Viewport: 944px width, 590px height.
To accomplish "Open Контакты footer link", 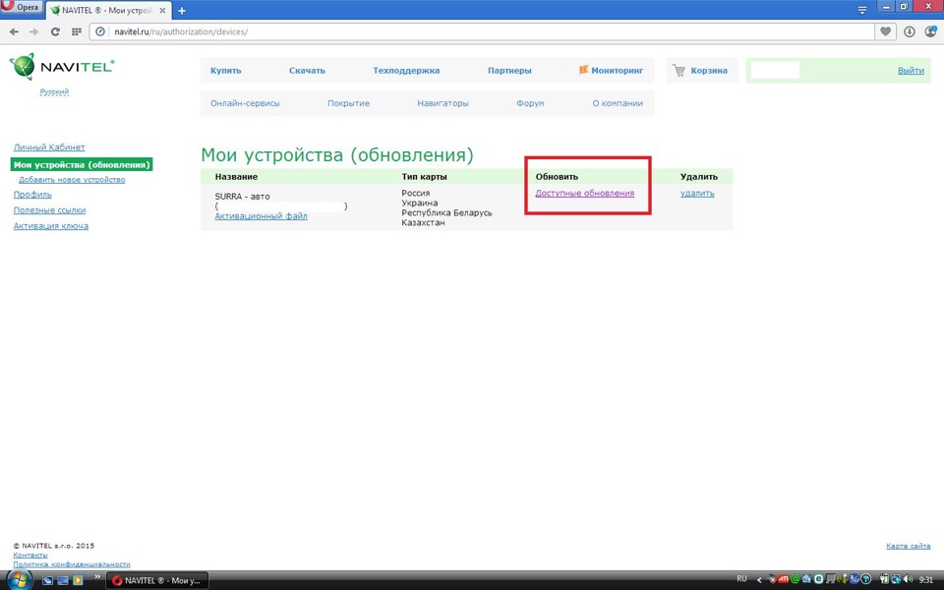I will pyautogui.click(x=30, y=555).
